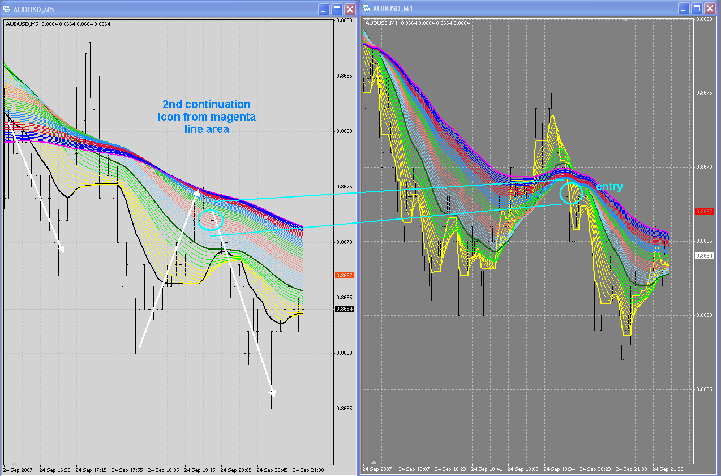The image size is (721, 476).
Task: Click the 0.8660 price level on the M5 scale
Action: [x=344, y=353]
